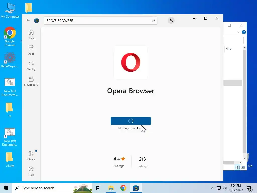The width and height of the screenshot is (257, 193).
Task: Open the clock showing 5:04 PM
Action: [x=236, y=188]
